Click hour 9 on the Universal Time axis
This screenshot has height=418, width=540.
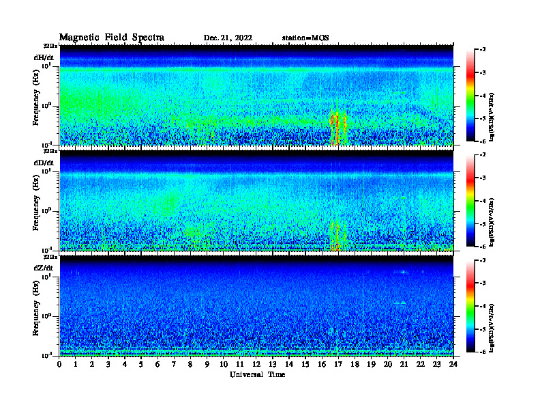click(x=207, y=365)
